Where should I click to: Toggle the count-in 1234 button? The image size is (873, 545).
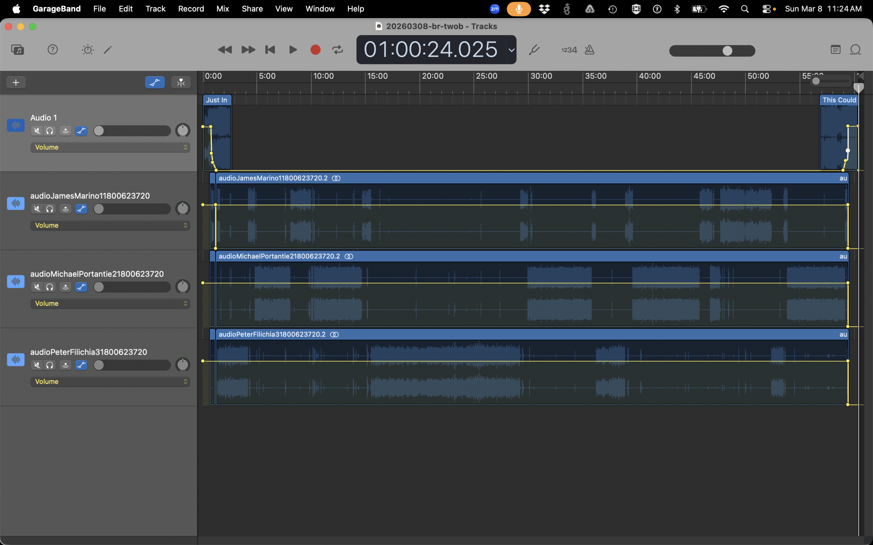point(569,50)
